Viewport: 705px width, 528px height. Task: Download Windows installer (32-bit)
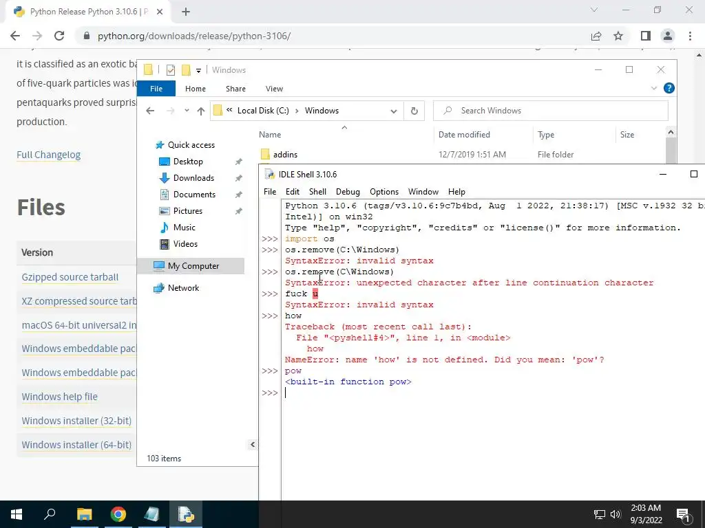(x=76, y=421)
